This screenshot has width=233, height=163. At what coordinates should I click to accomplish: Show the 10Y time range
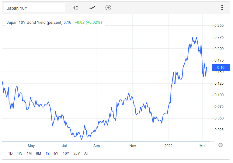pyautogui.click(x=66, y=154)
